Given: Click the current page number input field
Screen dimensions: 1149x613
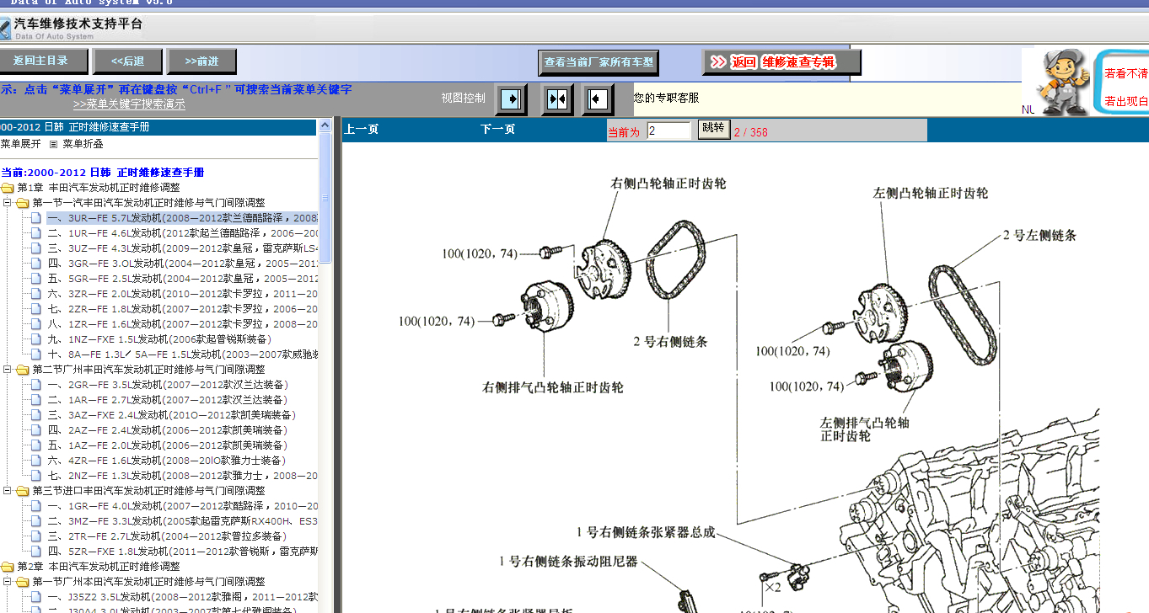Looking at the screenshot, I should (668, 131).
